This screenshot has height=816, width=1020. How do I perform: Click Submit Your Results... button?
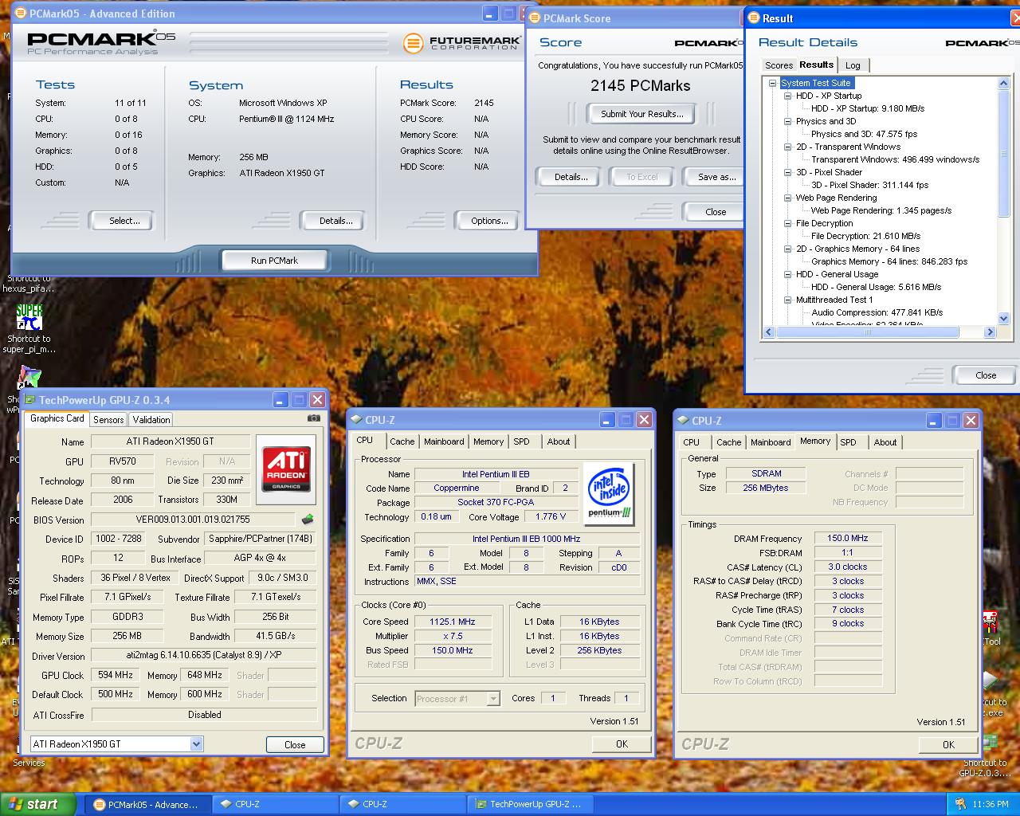pos(641,114)
